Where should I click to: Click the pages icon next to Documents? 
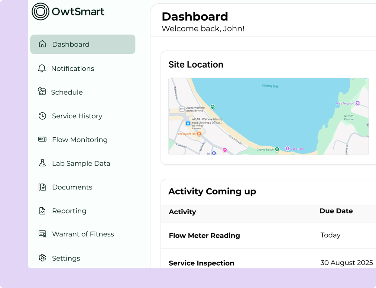pos(42,187)
